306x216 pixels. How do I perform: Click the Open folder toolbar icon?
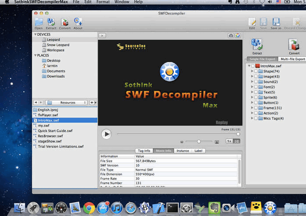pyautogui.click(x=39, y=22)
